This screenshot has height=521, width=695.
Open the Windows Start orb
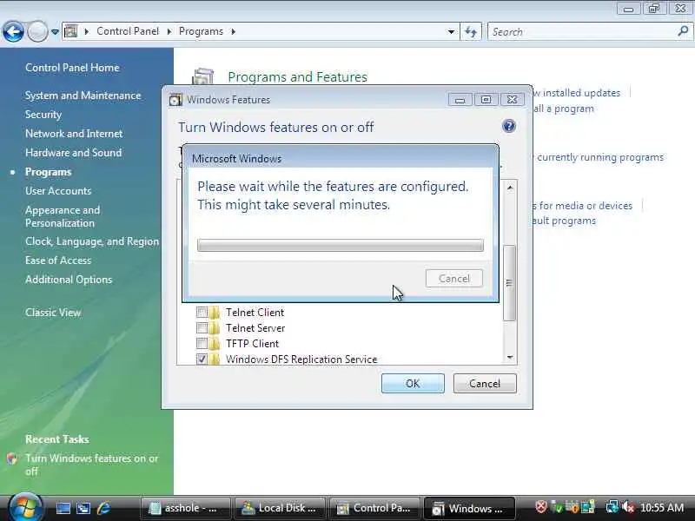point(25,507)
